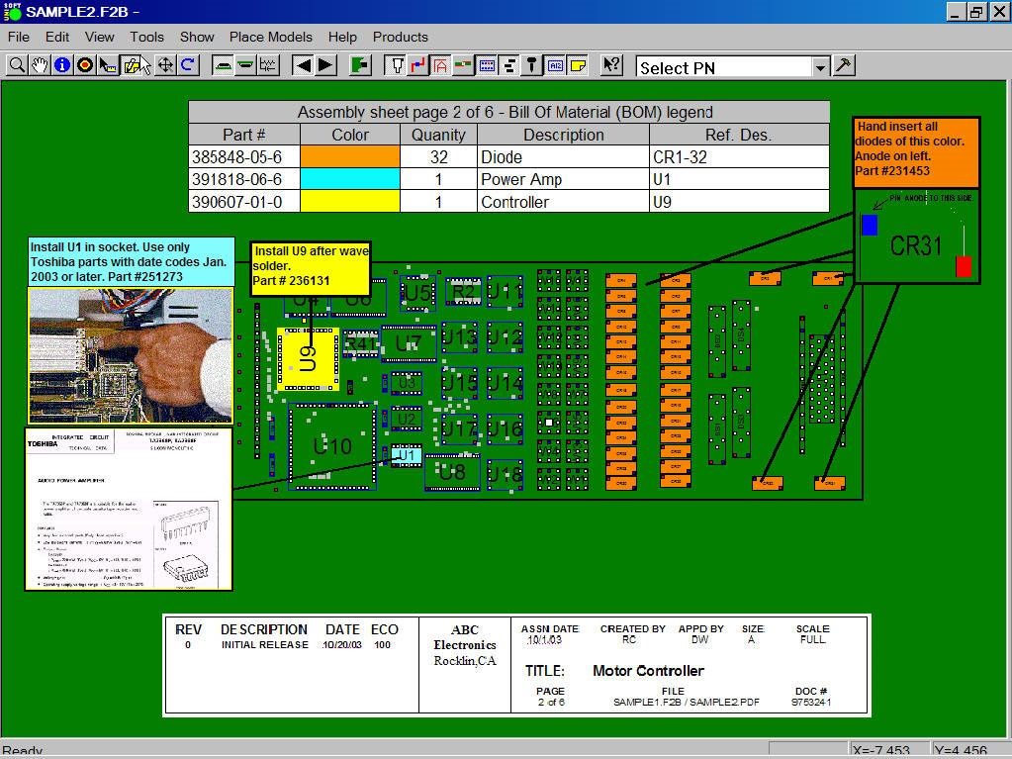
Task: Click the pin probe toolbar icon
Action: tap(397, 66)
